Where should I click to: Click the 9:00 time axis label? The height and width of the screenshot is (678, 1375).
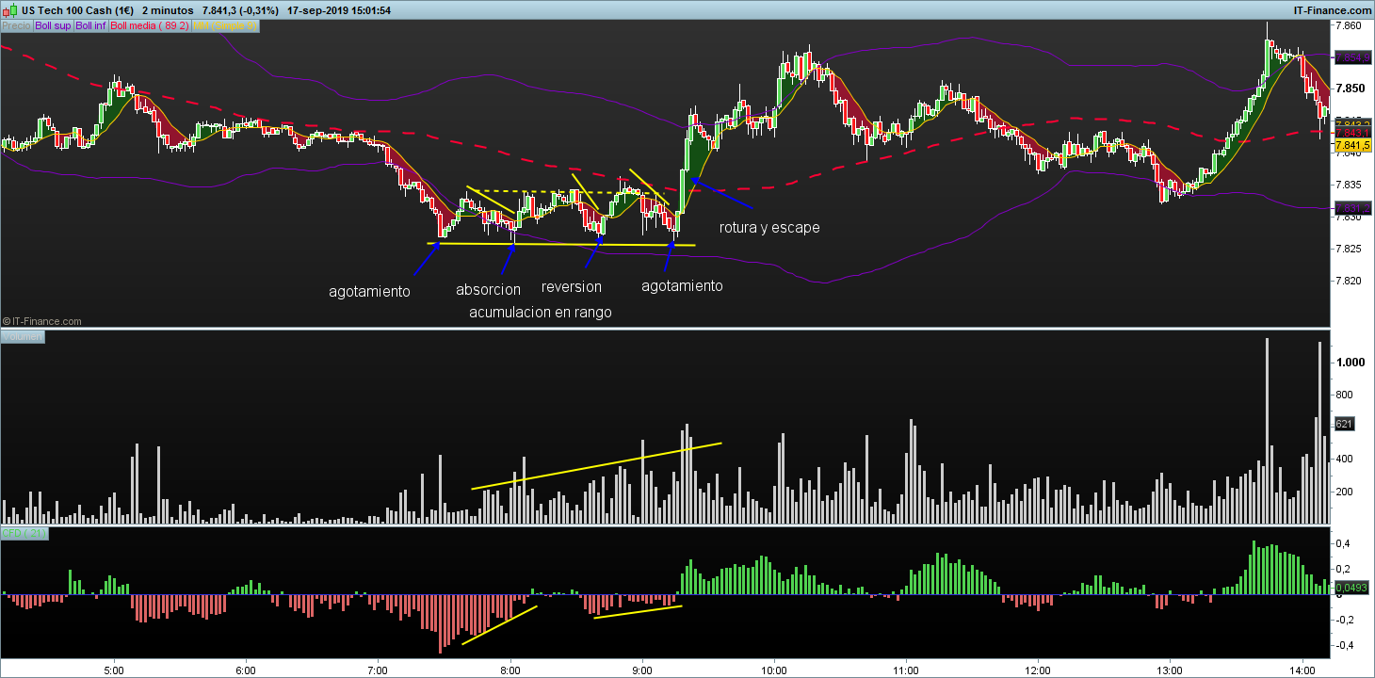click(x=642, y=668)
